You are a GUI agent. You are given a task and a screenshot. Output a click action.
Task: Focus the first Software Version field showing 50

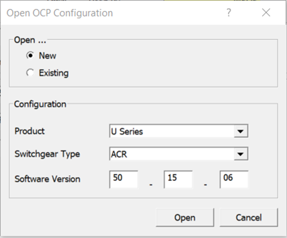click(x=124, y=179)
